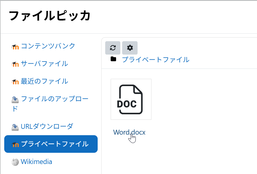Open the gear settings button in toolbar

[x=130, y=48]
